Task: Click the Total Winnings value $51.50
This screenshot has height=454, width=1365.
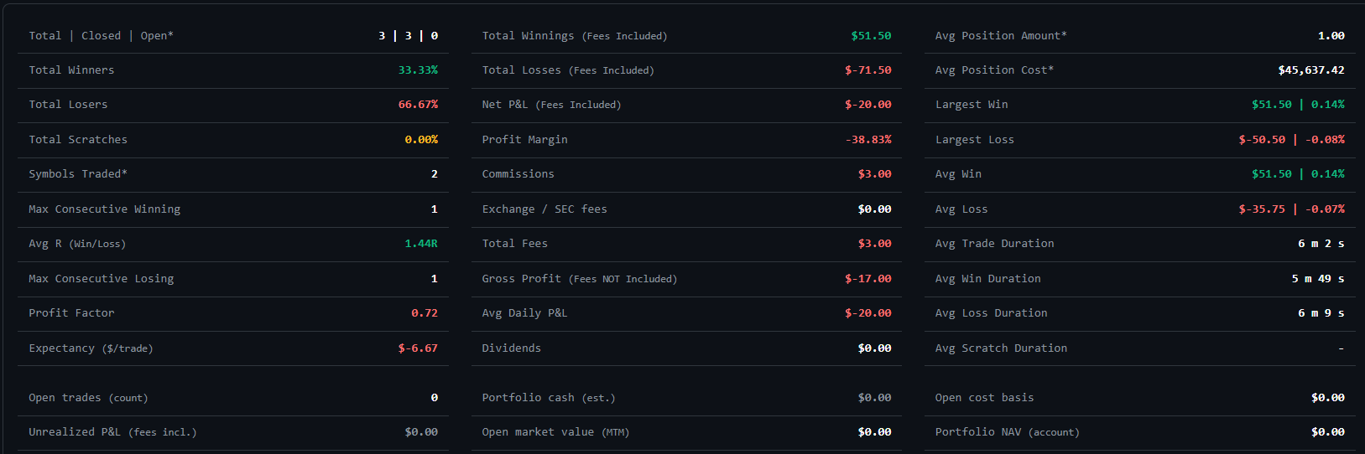Action: 871,35
